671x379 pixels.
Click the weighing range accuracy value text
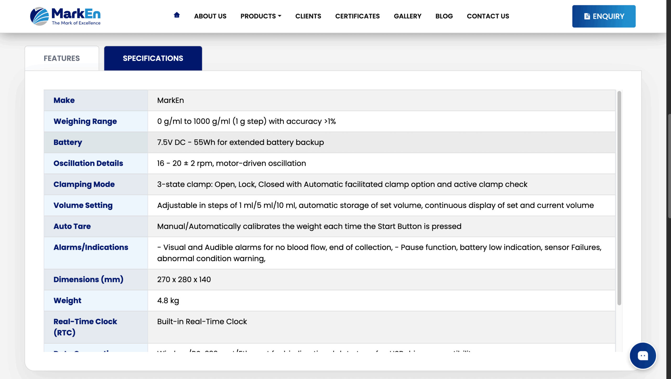point(246,121)
